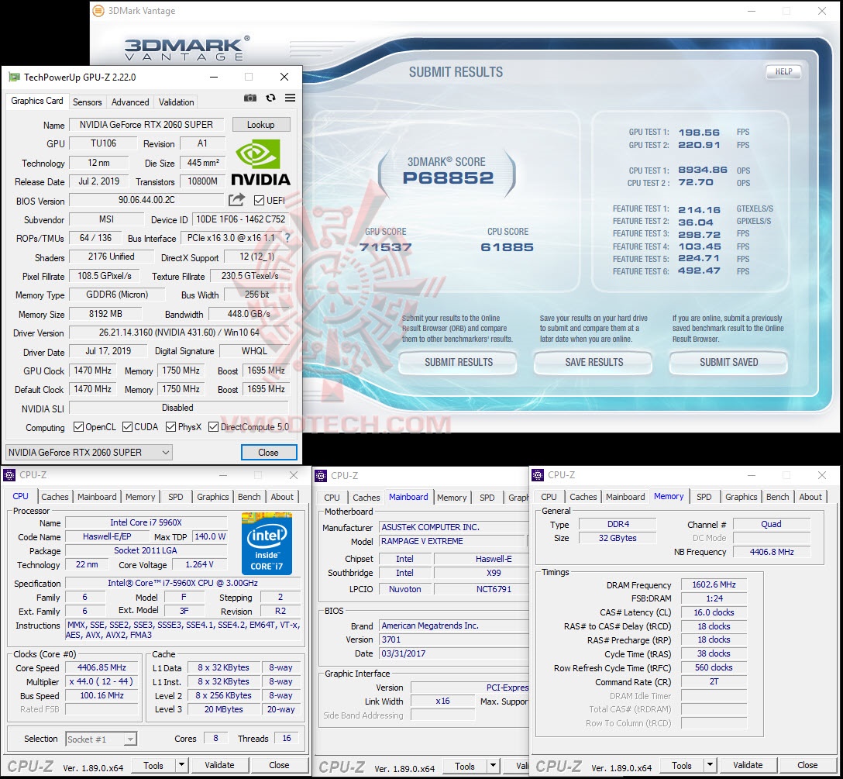This screenshot has height=779, width=843.
Task: Click the CPU-Z icon in the Memory window title
Action: (538, 475)
